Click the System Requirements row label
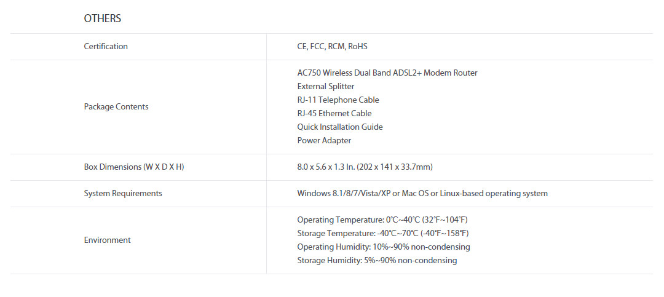 pyautogui.click(x=123, y=193)
